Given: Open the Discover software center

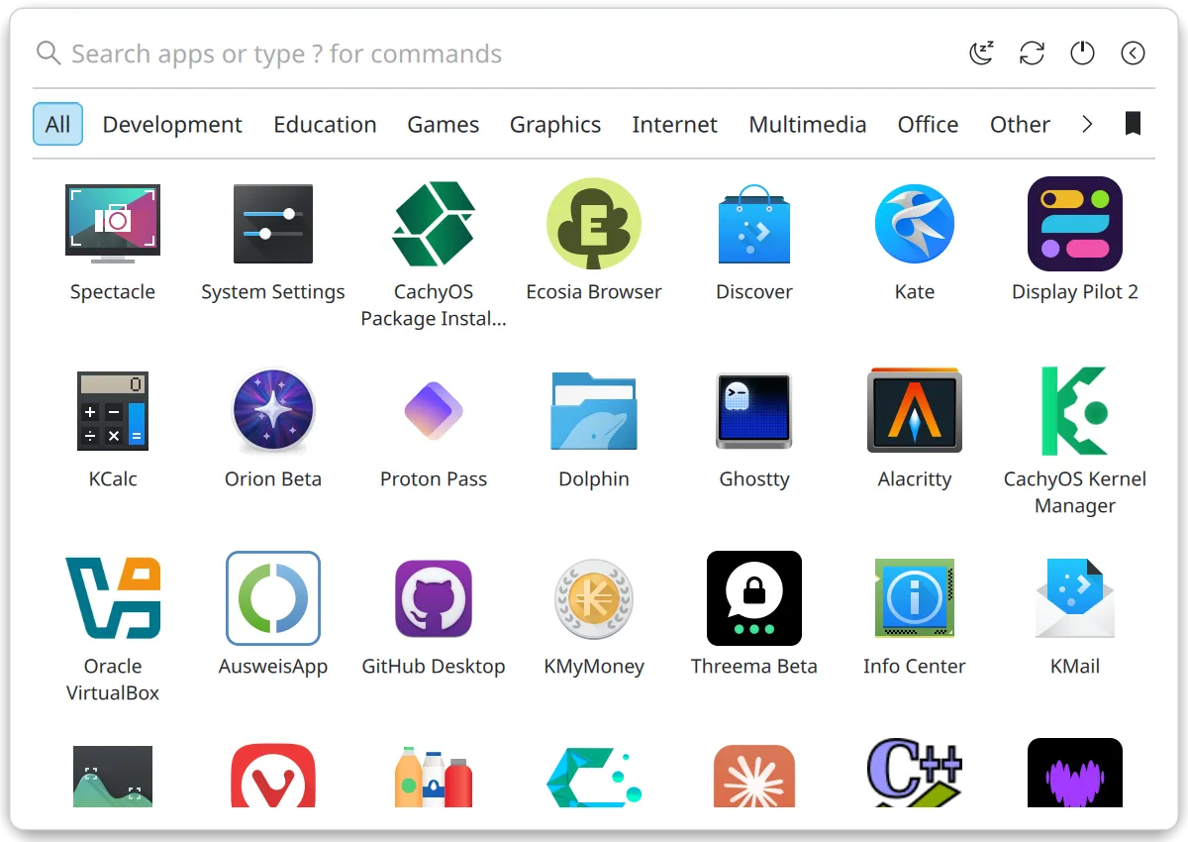Looking at the screenshot, I should click(754, 224).
